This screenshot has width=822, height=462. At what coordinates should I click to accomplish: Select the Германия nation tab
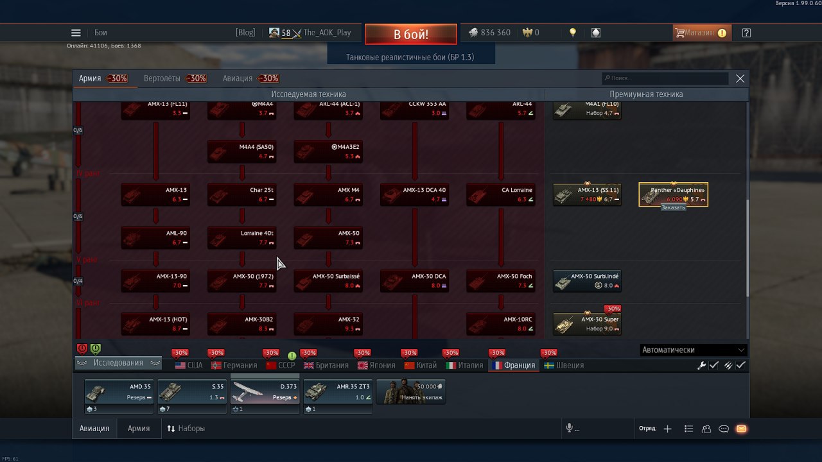[234, 365]
